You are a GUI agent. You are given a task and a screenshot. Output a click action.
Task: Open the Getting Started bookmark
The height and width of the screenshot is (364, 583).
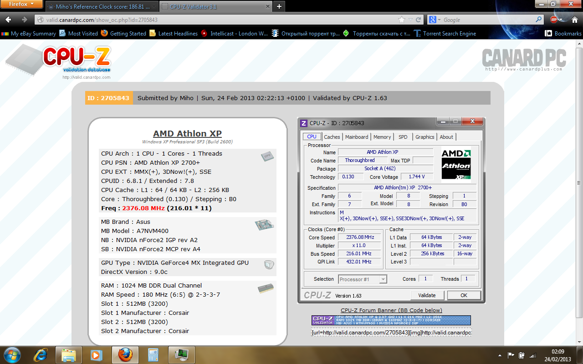pyautogui.click(x=124, y=33)
